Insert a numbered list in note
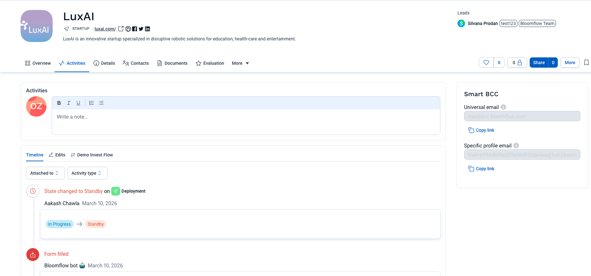The height and width of the screenshot is (276, 591). (92, 103)
